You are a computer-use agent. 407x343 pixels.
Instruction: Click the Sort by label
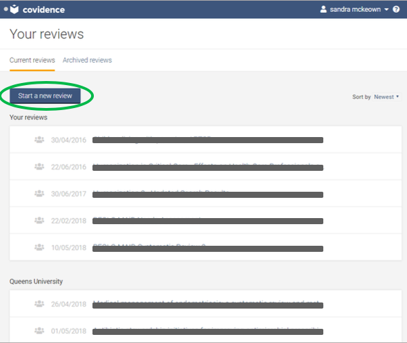361,97
